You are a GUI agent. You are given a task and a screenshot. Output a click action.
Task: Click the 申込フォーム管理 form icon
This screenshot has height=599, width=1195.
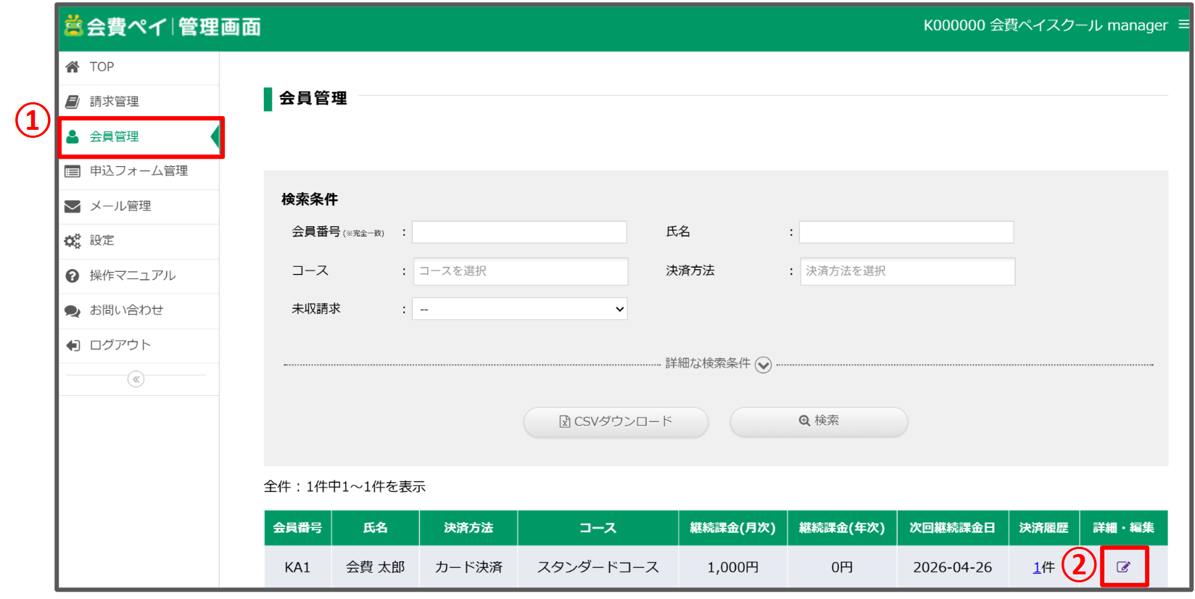point(73,171)
